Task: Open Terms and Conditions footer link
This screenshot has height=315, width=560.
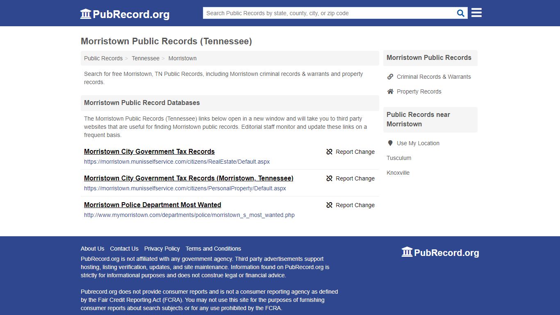Action: click(x=213, y=249)
